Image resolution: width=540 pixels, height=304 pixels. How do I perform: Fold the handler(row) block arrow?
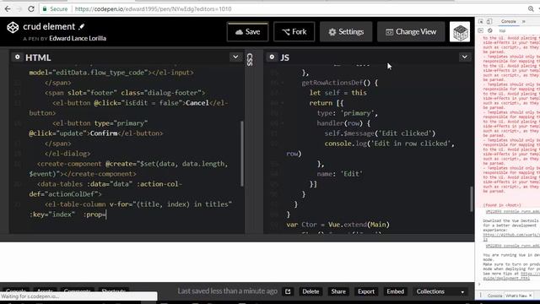coord(283,123)
